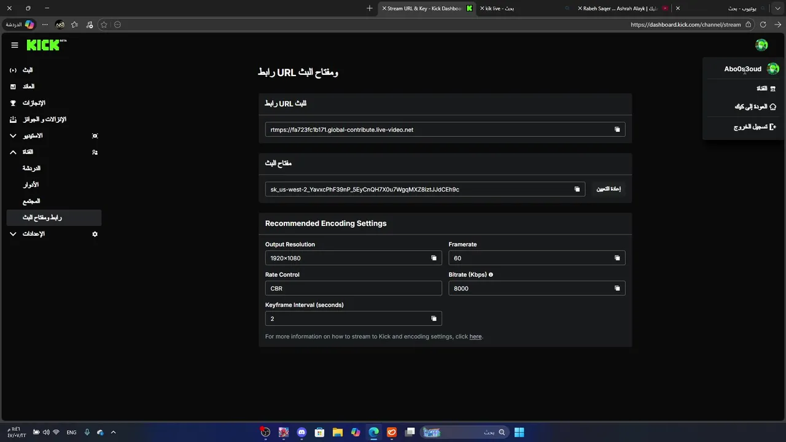Open the browser three-dots menu
Viewport: 786px width, 442px height.
[45, 25]
